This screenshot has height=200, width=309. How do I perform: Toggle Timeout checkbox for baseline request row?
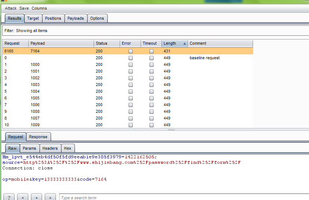[x=151, y=58]
